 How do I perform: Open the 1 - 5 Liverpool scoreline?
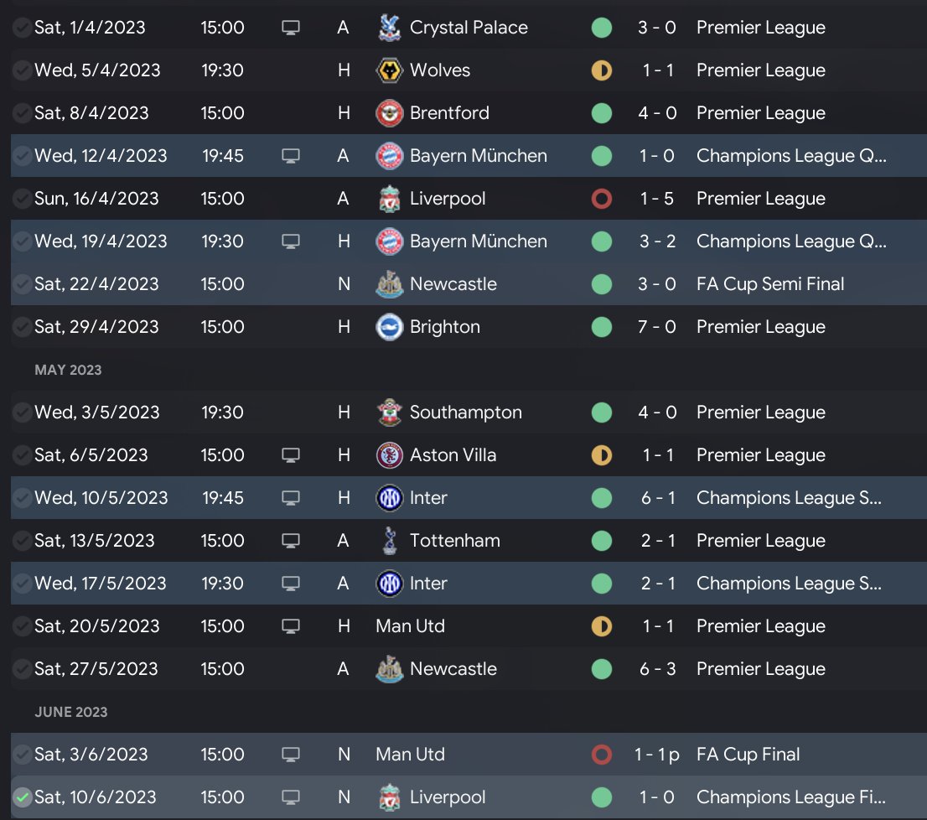point(657,199)
